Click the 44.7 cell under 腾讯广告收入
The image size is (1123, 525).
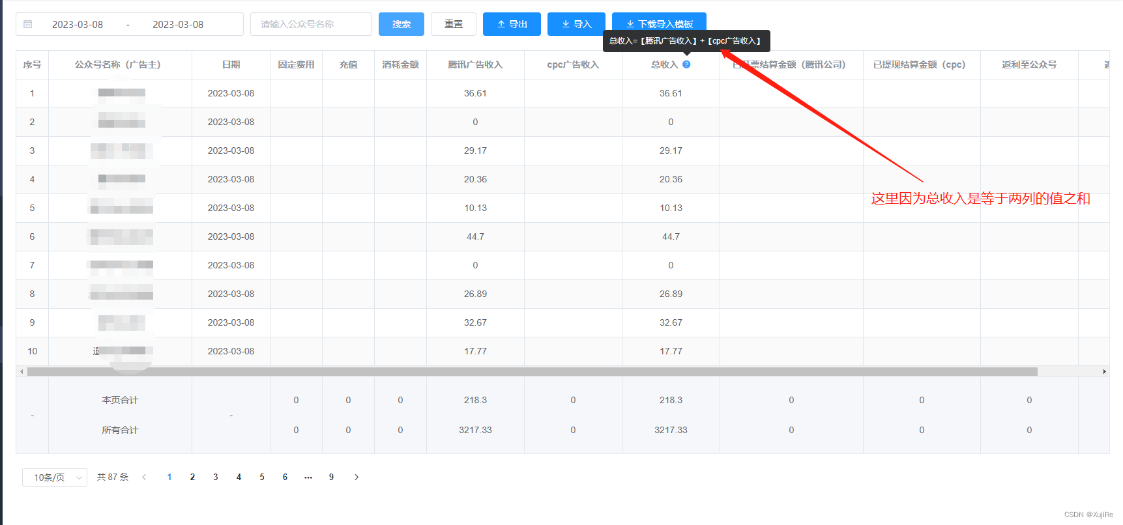coord(475,236)
